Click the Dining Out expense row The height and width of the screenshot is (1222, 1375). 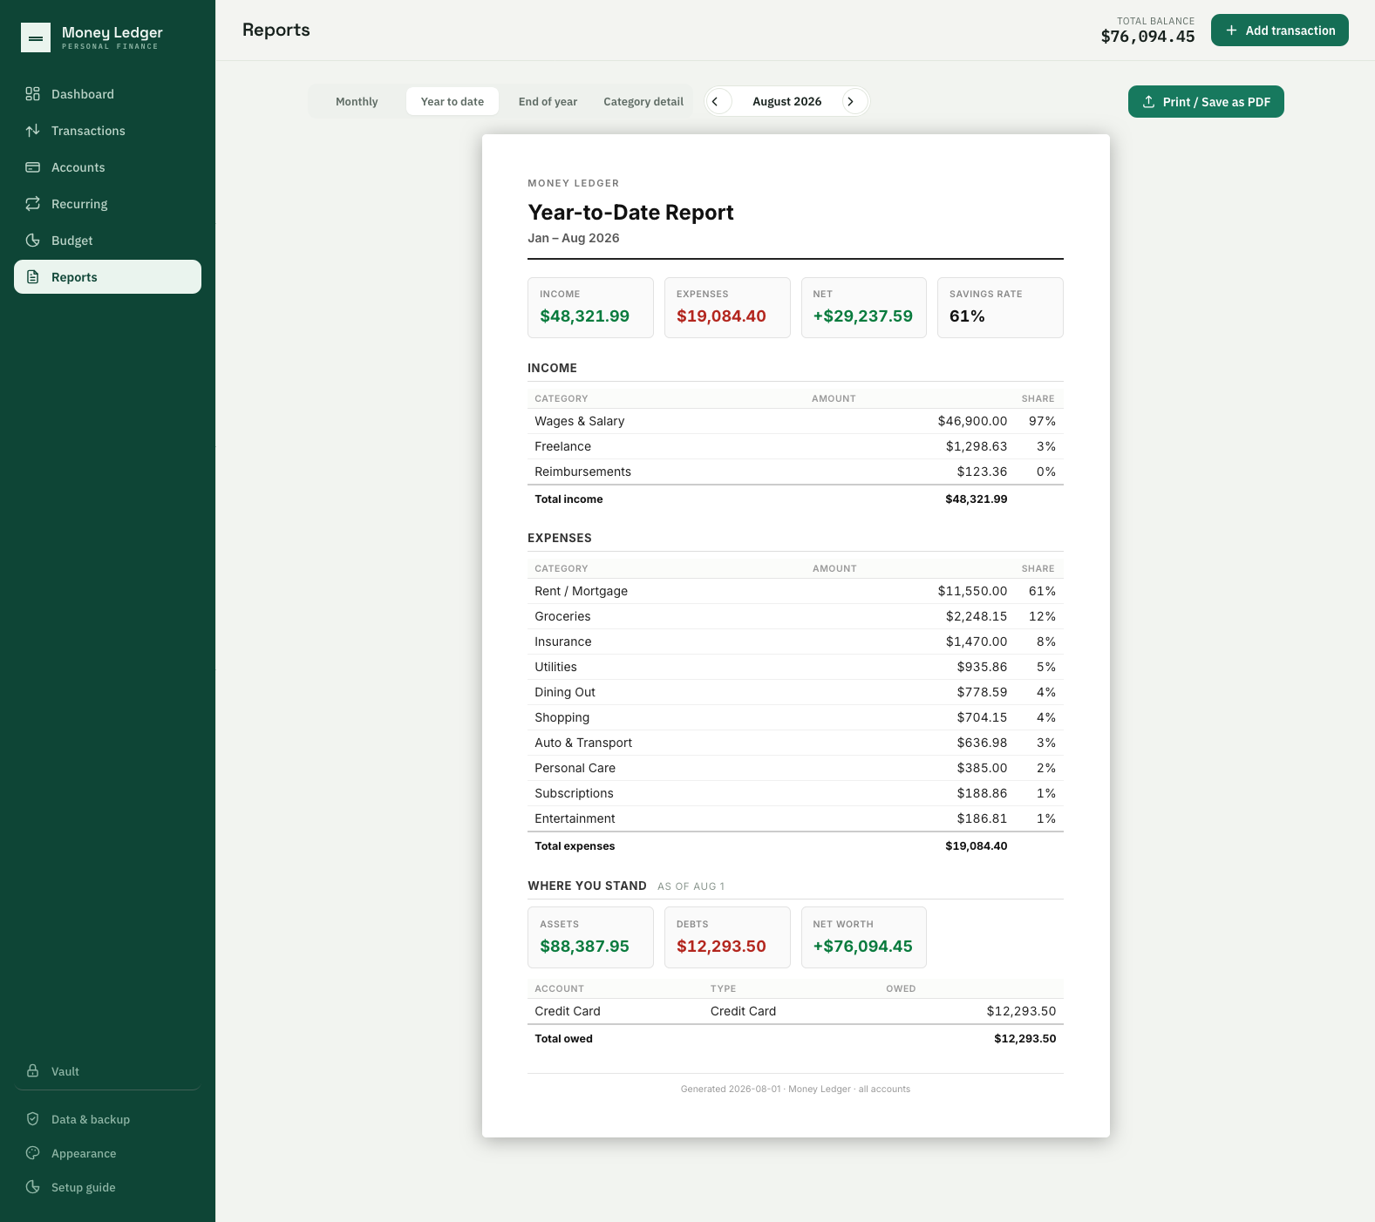tap(795, 692)
